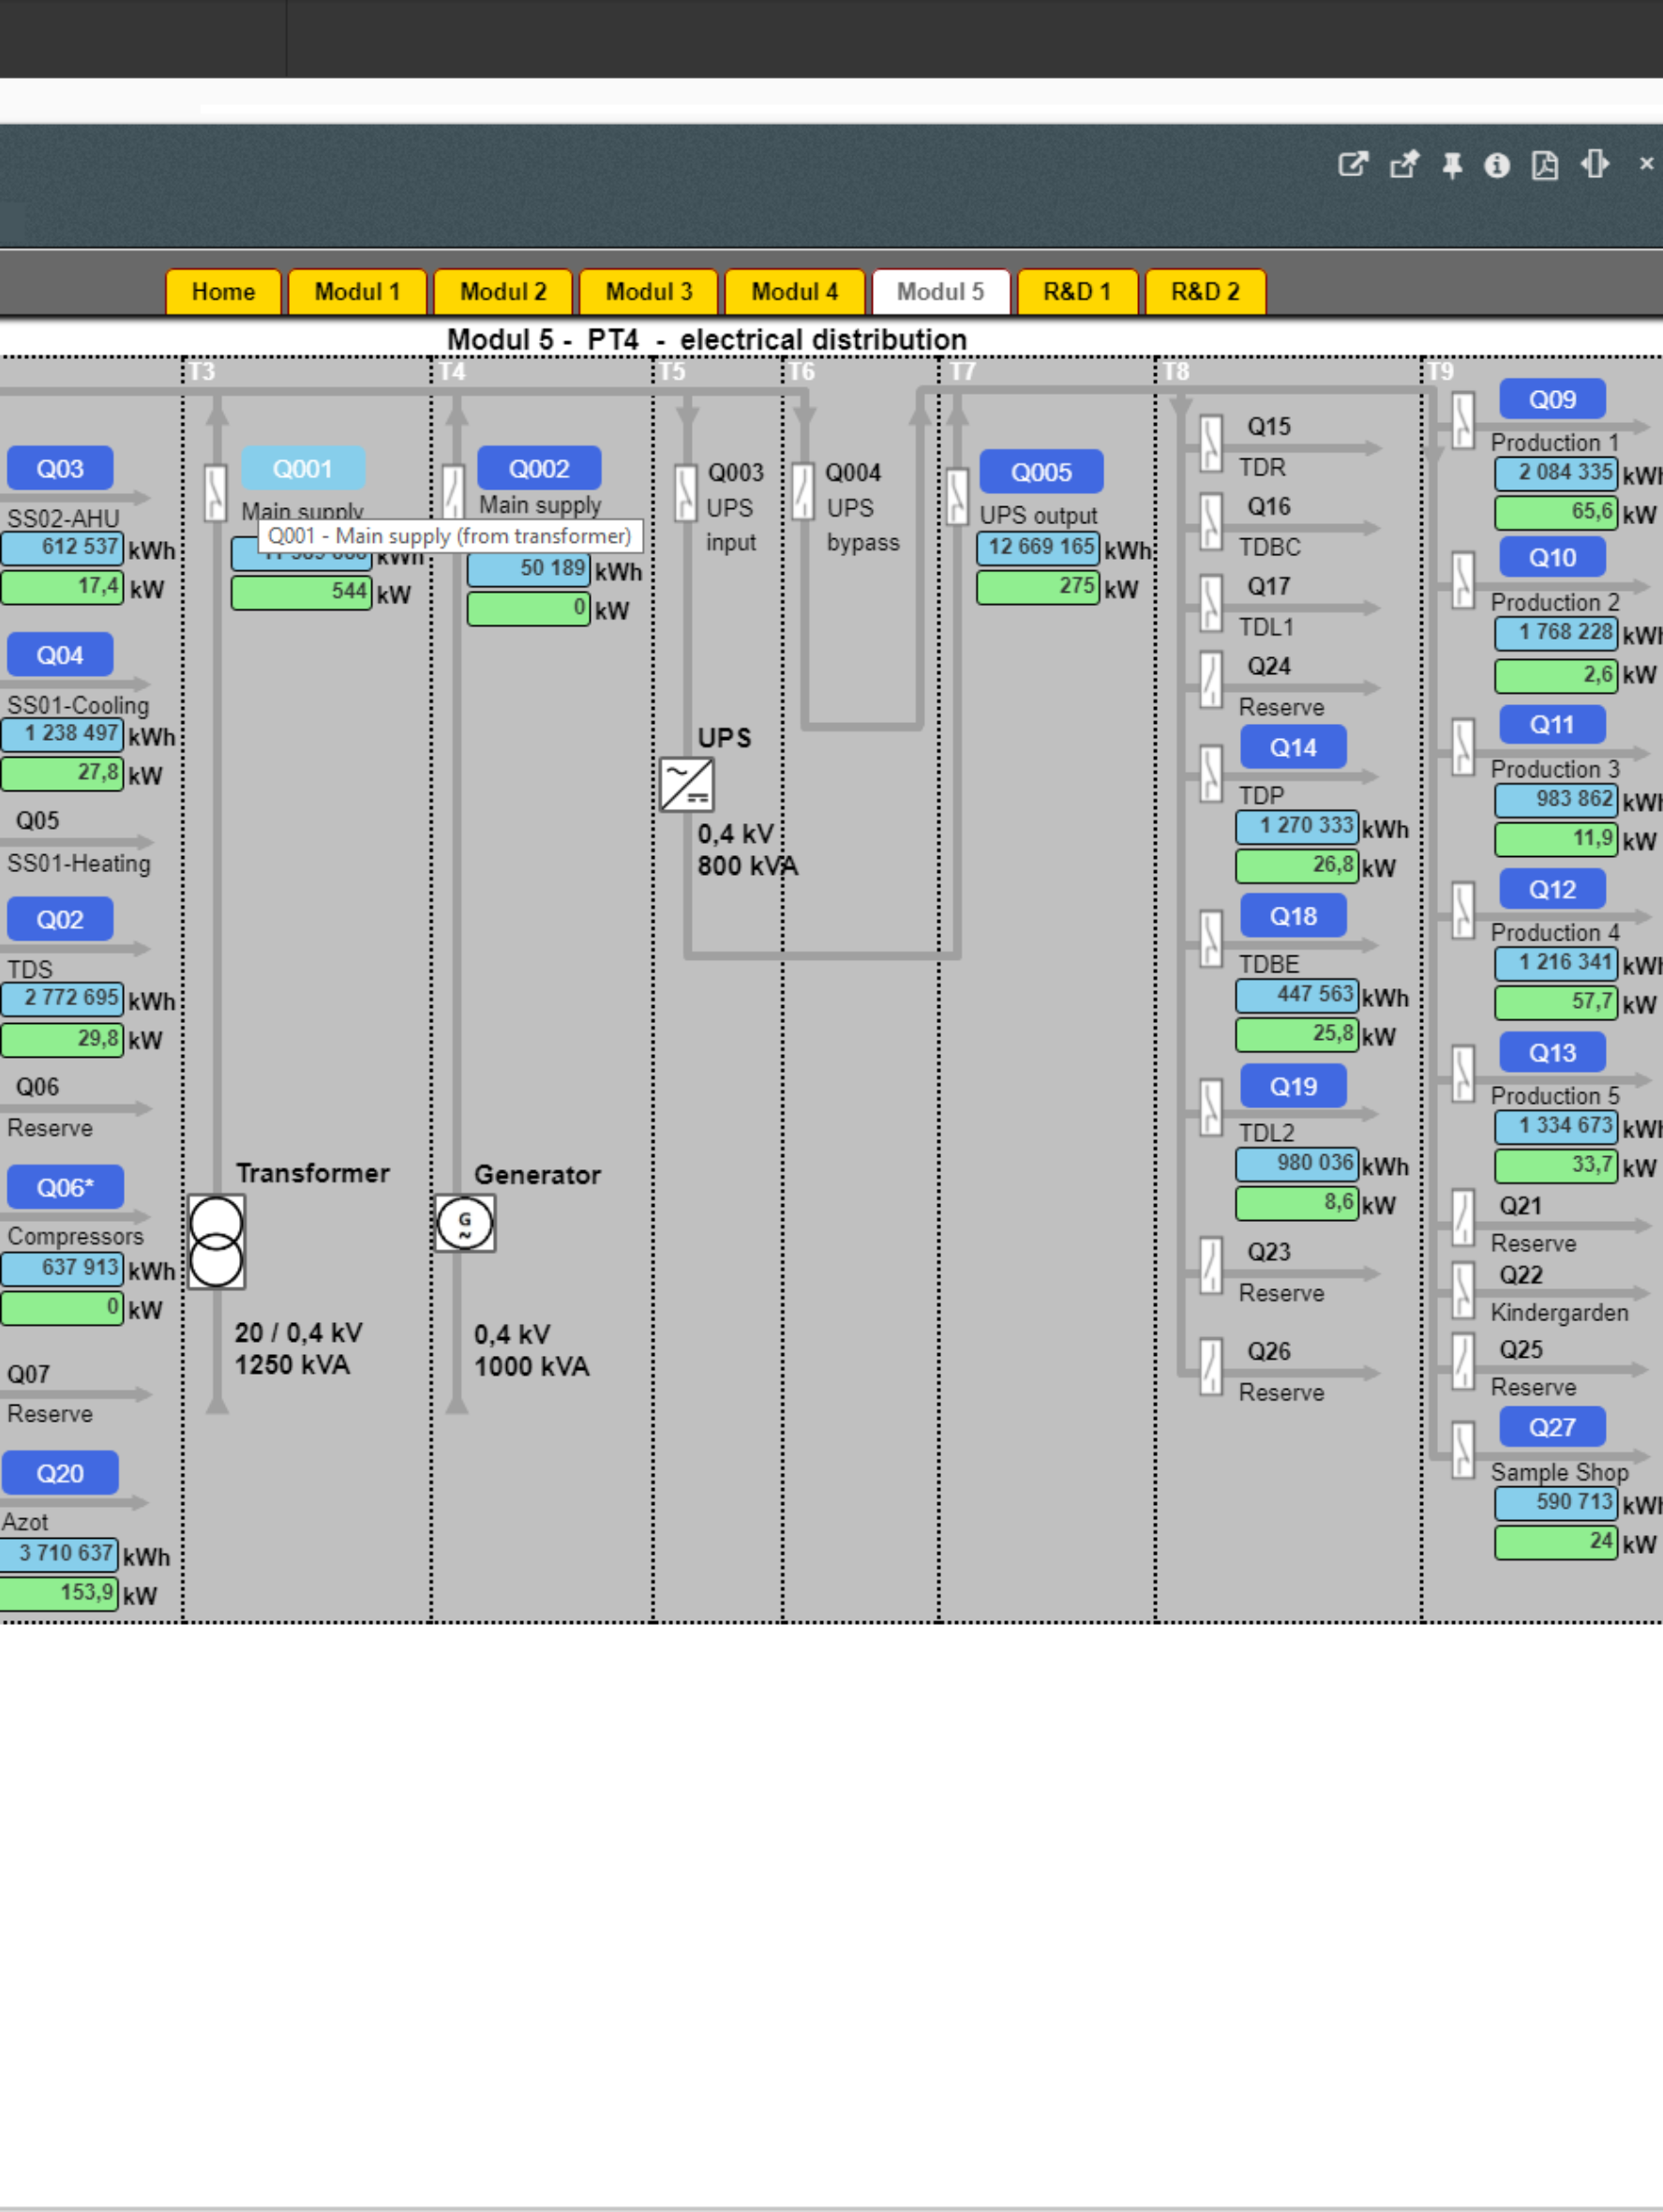
Task: Click the Q27 Sample Shop button
Action: coord(1551,1427)
